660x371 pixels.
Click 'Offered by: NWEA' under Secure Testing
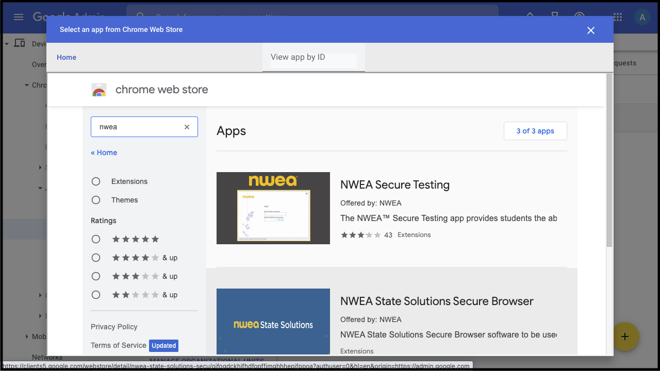click(x=371, y=203)
